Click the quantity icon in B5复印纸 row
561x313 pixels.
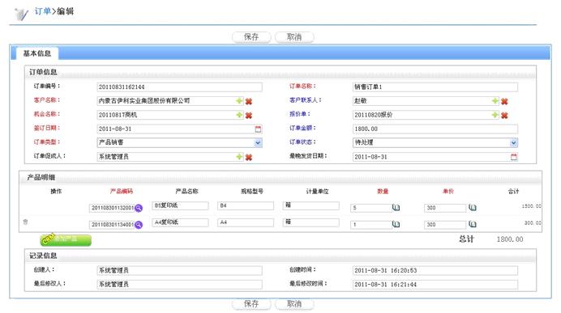(396, 207)
